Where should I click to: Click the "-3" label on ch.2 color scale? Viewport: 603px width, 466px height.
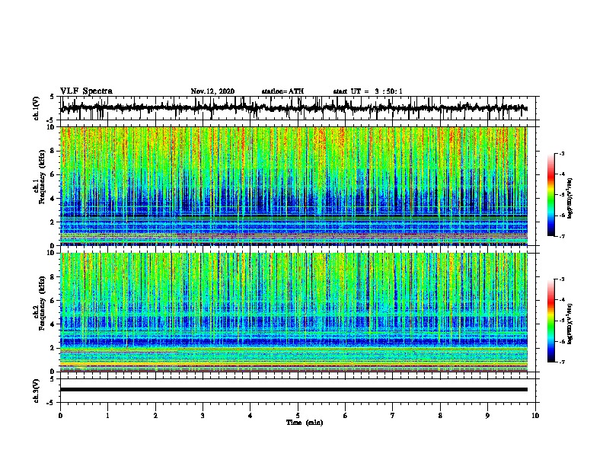click(562, 279)
